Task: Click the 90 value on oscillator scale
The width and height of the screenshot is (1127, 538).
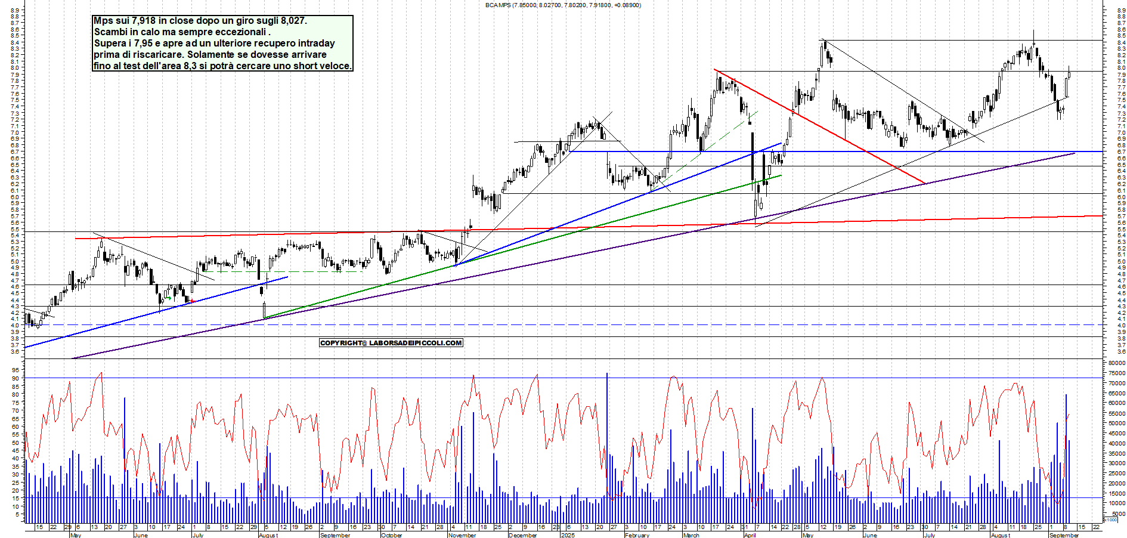Action: click(16, 379)
